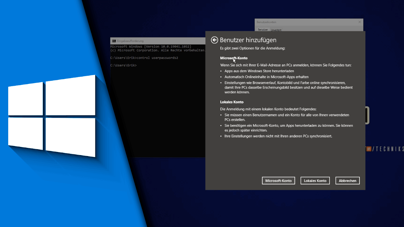Click the Benutzerkonten window title

click(266, 22)
